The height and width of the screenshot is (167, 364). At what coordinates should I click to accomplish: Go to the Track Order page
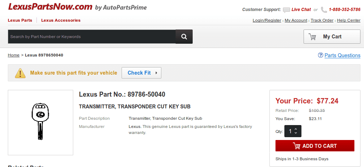click(322, 20)
